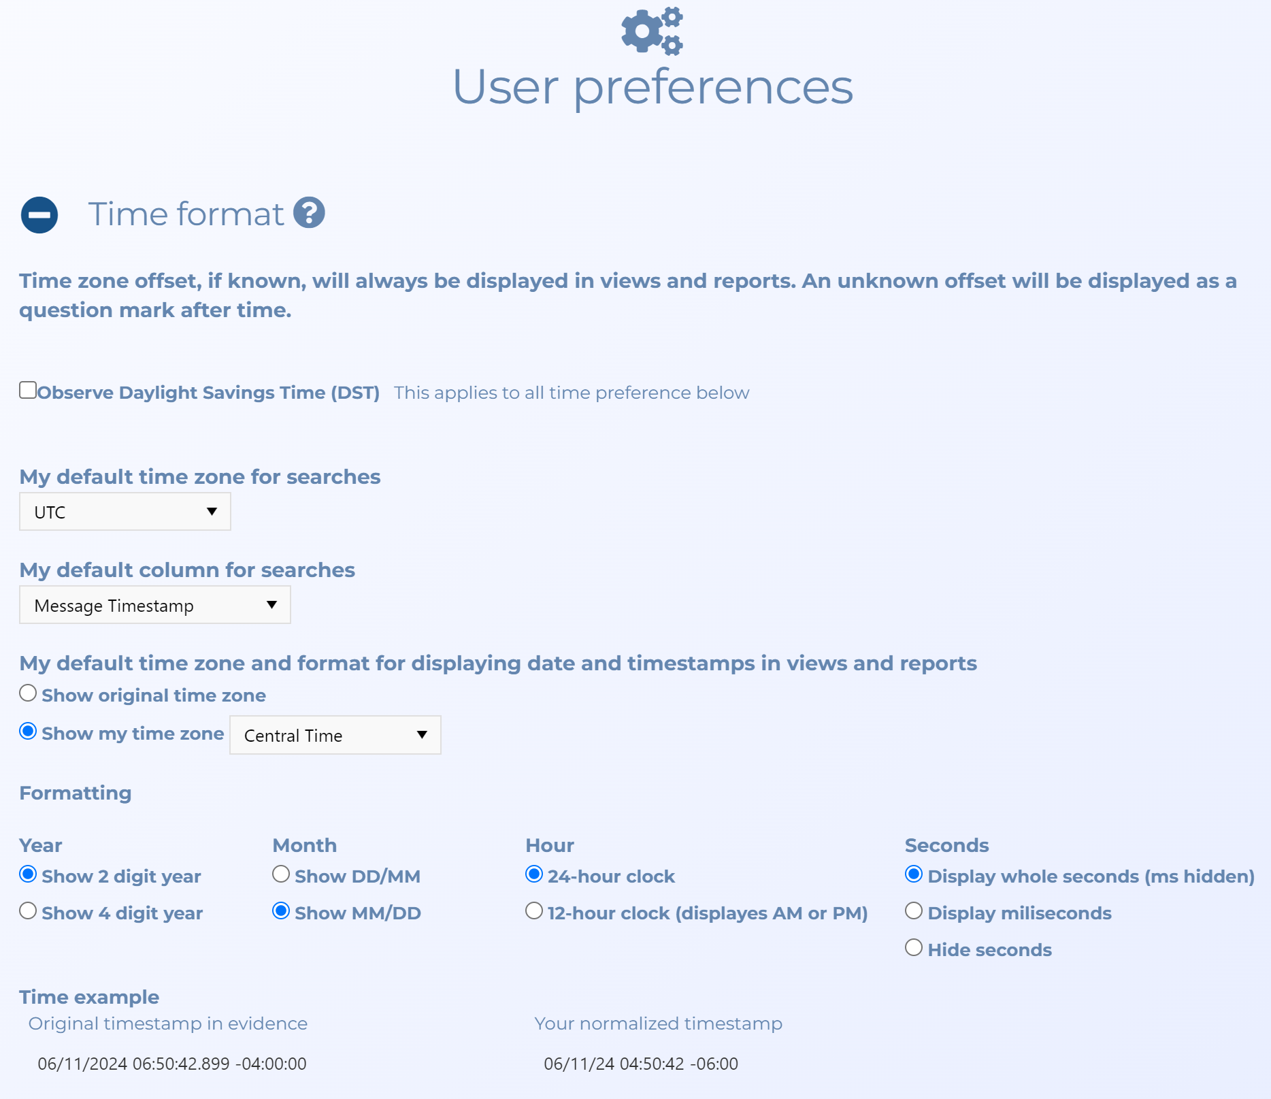Pick the 24-hour clock option
Screen dimensions: 1271x1099
coord(534,874)
